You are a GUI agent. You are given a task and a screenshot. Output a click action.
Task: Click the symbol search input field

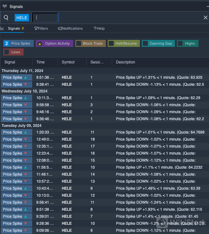click(45, 18)
